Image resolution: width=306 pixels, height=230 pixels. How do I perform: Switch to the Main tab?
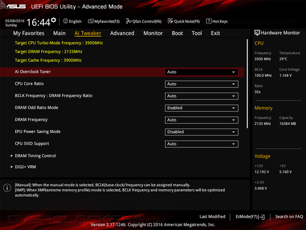59,33
